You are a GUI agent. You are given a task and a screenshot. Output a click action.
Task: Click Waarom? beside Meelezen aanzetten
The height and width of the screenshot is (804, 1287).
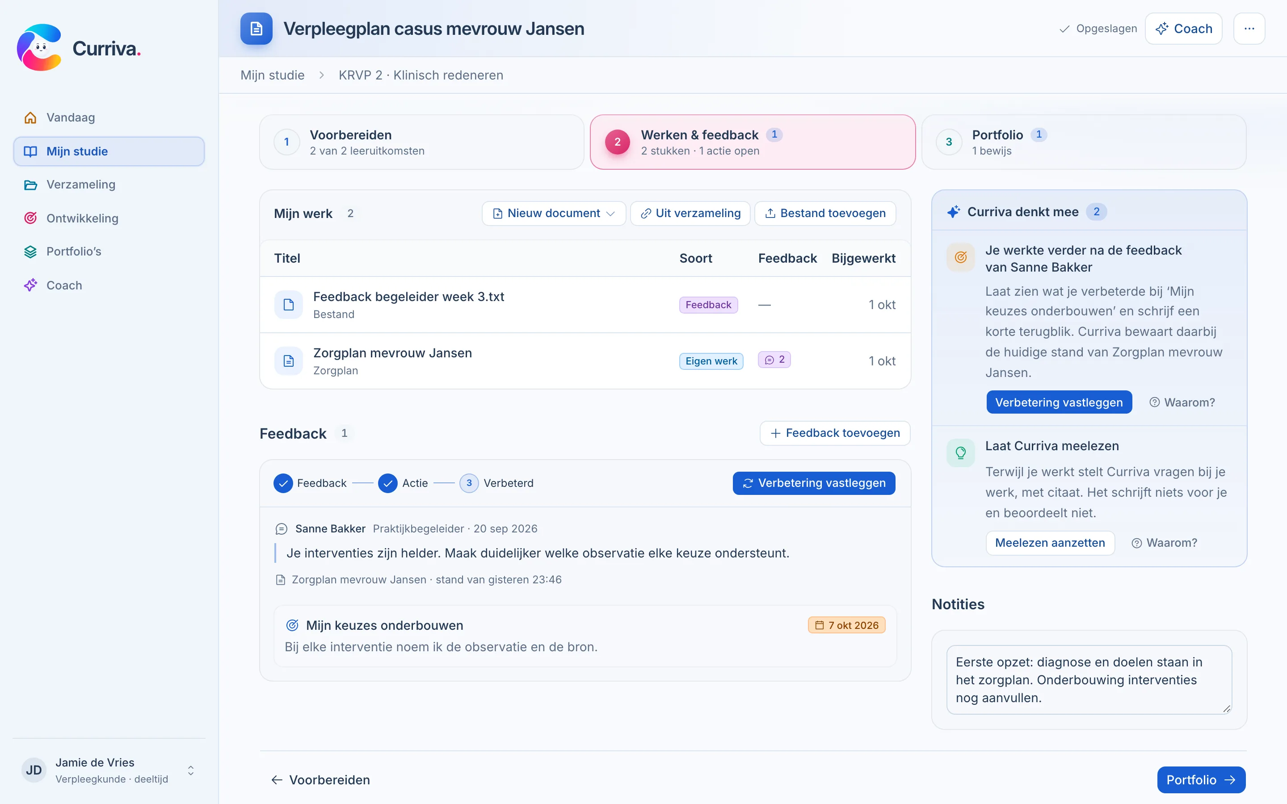pos(1164,543)
